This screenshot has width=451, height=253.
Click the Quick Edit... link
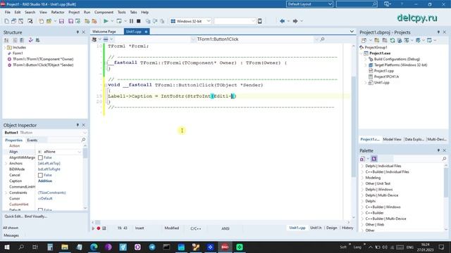click(x=13, y=216)
